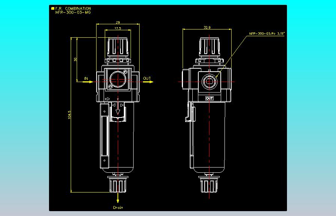The height and width of the screenshot is (216, 336).
Task: Click the 'NFR-300-03:Rc 3/8"' port annotation
Action: coord(267,34)
